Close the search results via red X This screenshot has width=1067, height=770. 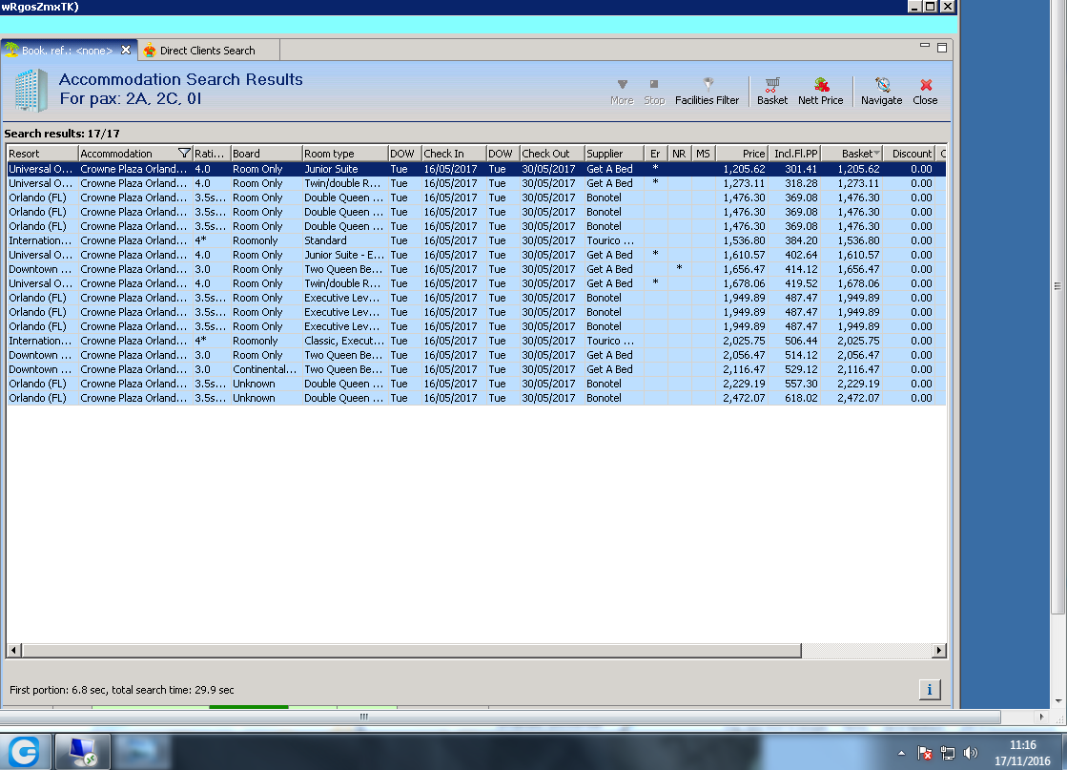[x=925, y=92]
